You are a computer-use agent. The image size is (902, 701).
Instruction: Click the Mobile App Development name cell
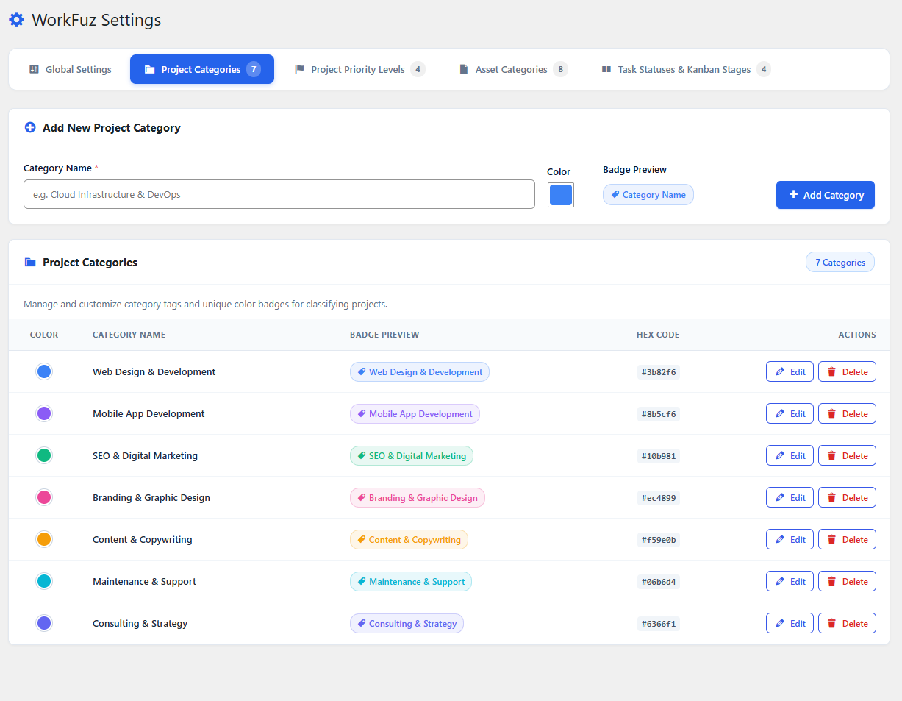[x=148, y=413]
